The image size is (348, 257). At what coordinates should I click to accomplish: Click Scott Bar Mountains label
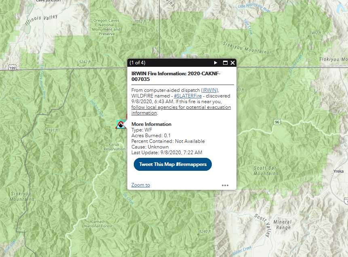[x=266, y=170]
